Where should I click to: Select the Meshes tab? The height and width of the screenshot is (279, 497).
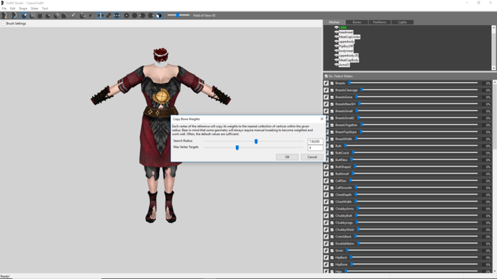[x=334, y=22]
